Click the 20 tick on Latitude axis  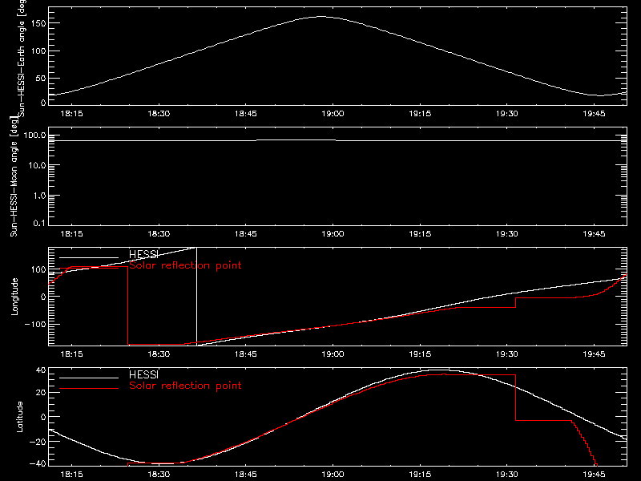click(41, 393)
